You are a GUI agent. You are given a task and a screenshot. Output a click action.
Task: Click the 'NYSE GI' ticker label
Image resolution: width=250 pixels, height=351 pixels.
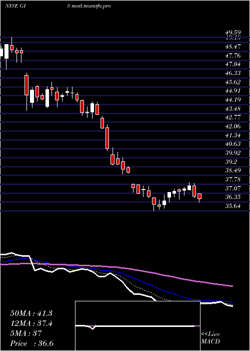click(x=14, y=6)
